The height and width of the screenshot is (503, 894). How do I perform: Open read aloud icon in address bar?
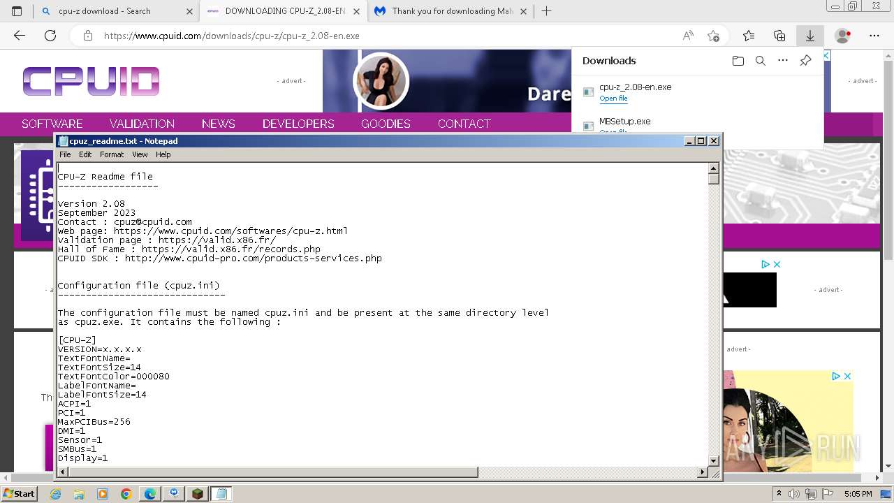pyautogui.click(x=688, y=36)
